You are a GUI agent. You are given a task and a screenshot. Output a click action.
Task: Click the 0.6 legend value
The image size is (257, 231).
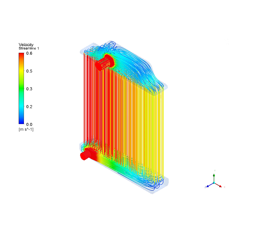[29, 53]
